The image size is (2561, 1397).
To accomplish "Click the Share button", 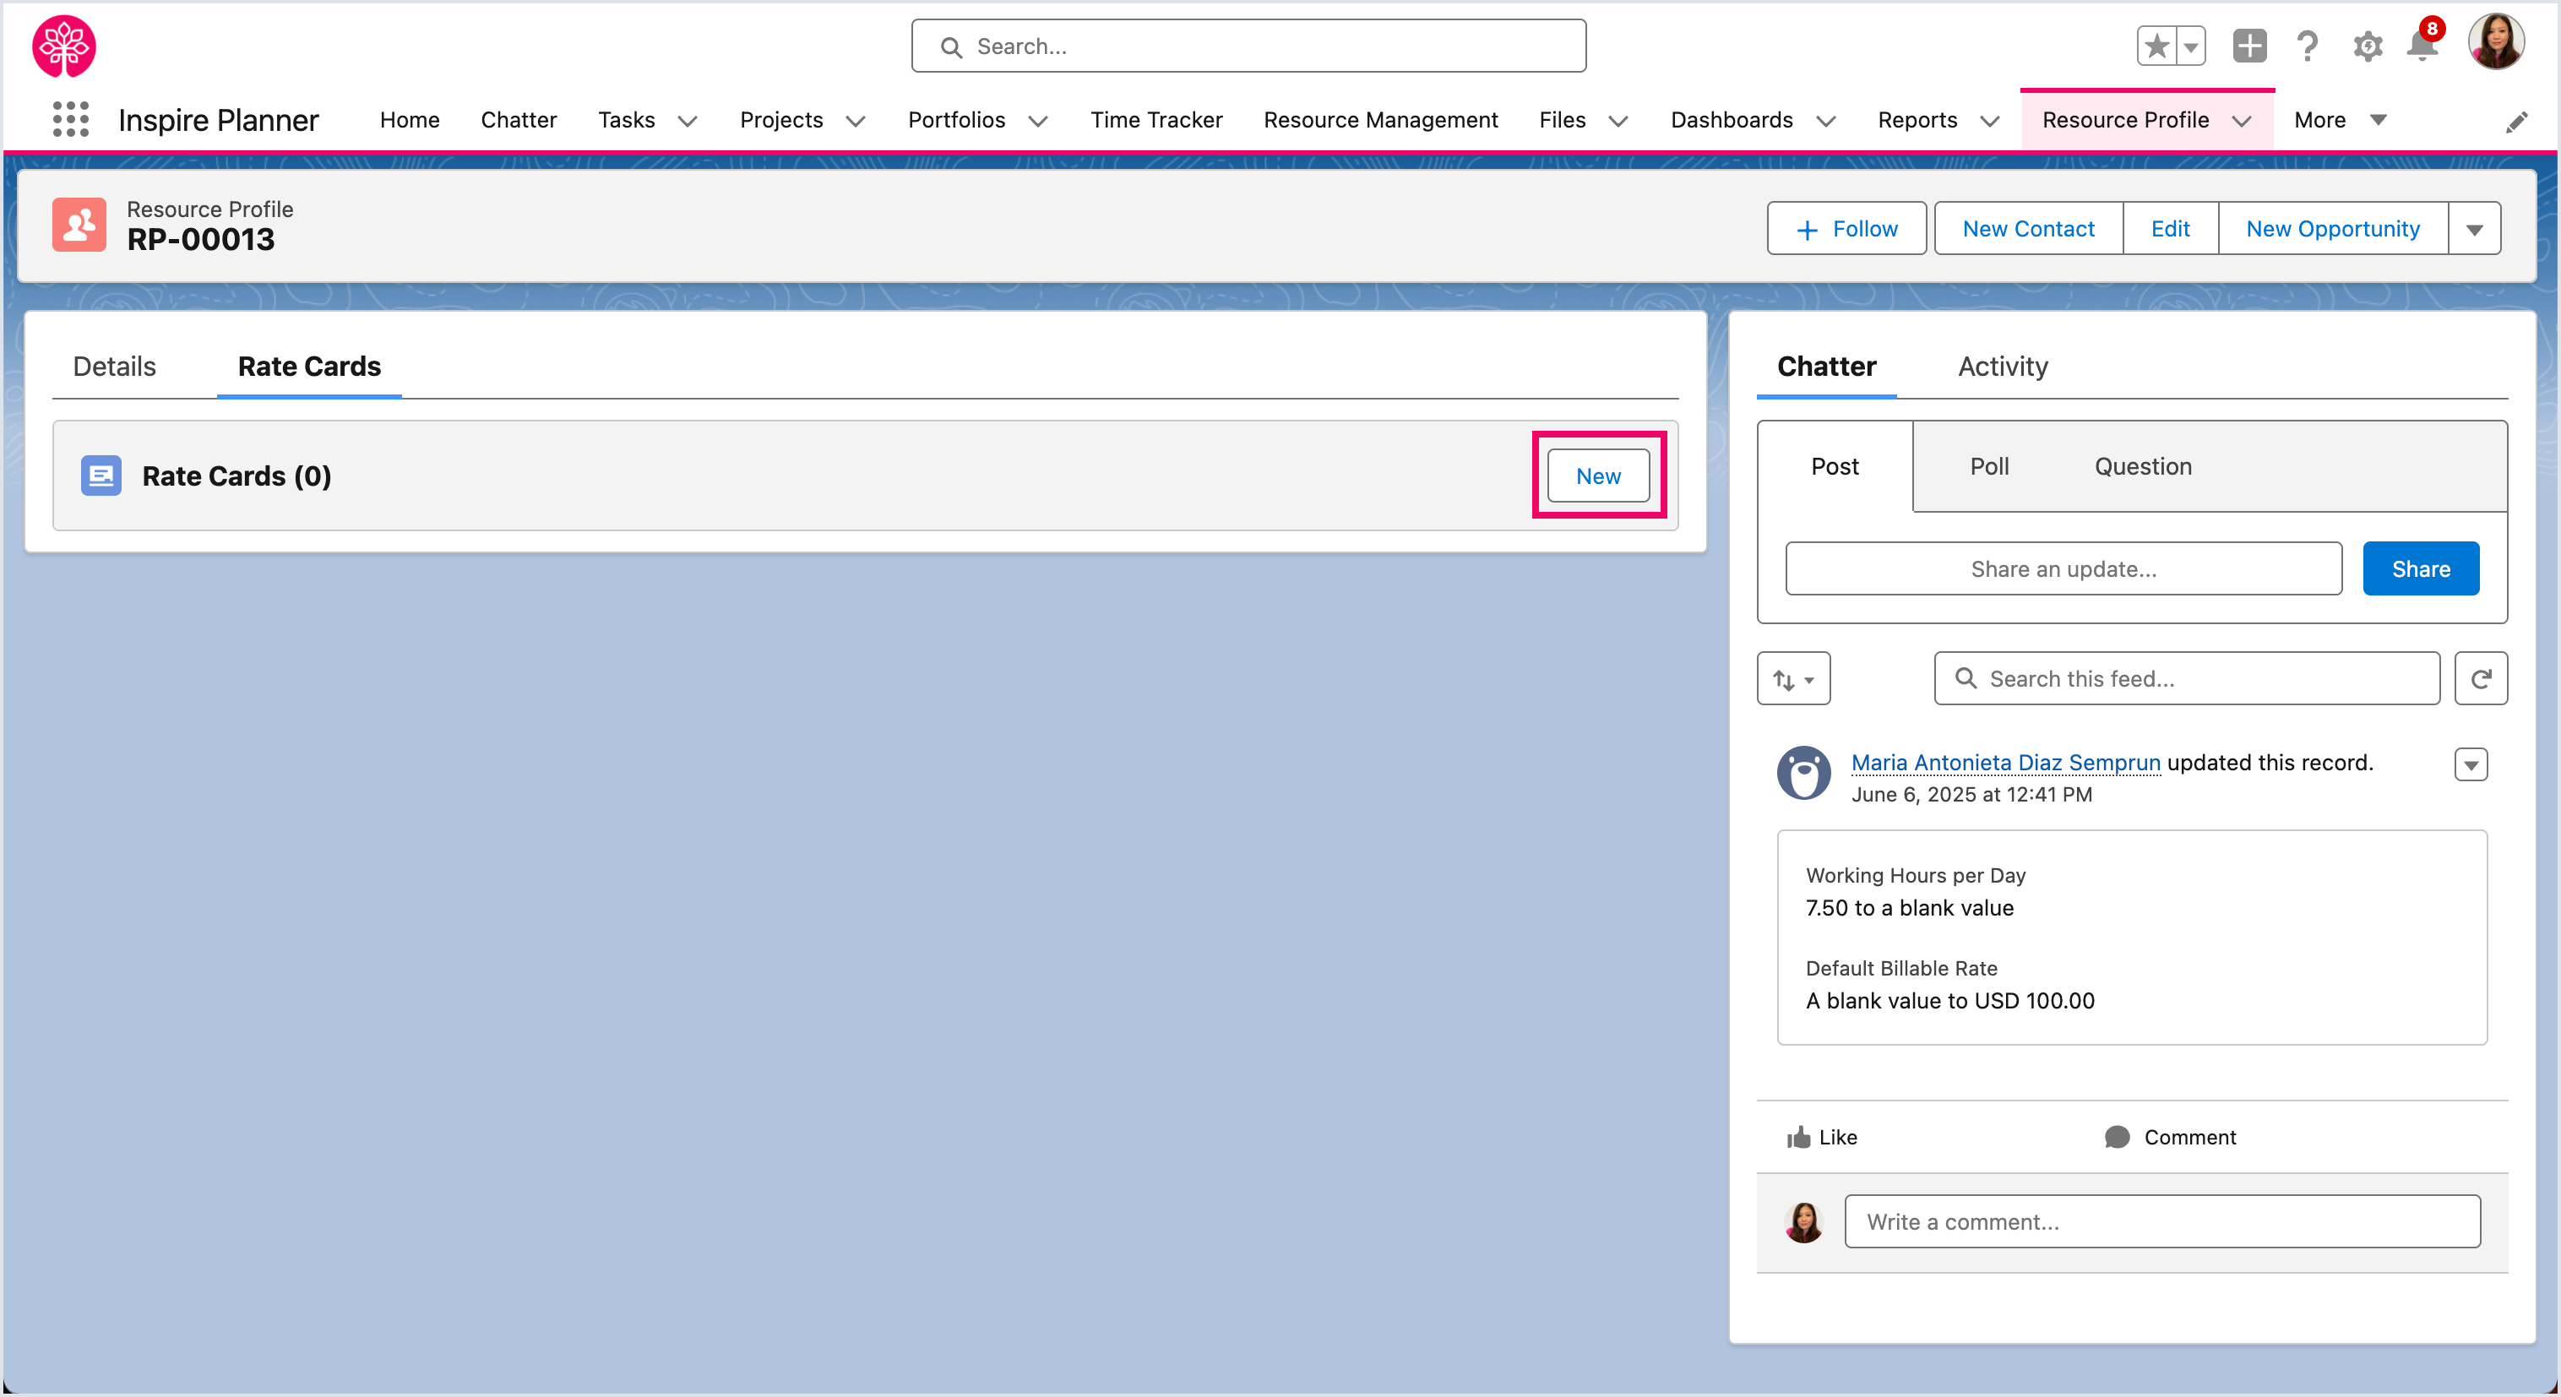I will coord(2421,568).
